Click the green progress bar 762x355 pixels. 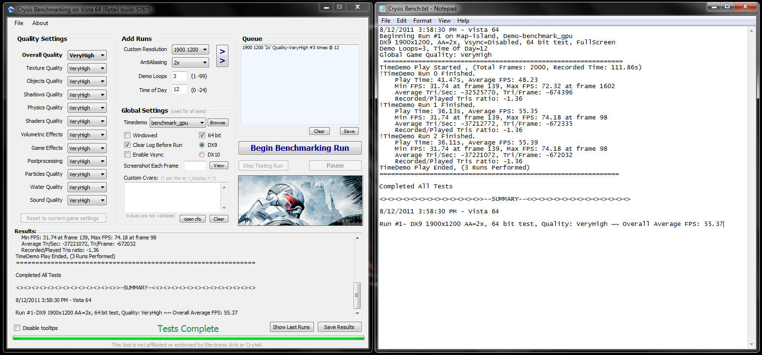188,338
